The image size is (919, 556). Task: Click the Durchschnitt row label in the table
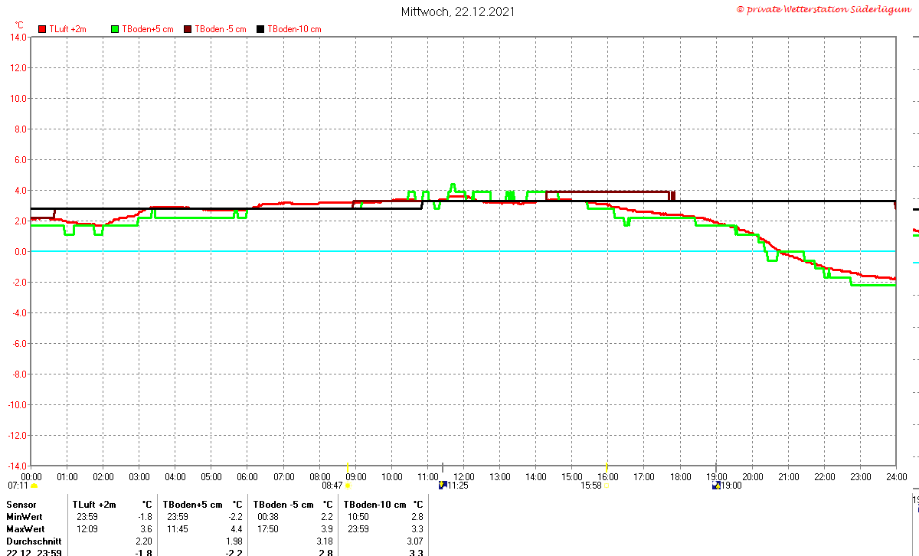point(34,541)
